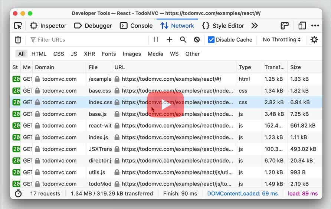331x209 pixels.
Task: Sort by the URL column header
Action: (174, 67)
